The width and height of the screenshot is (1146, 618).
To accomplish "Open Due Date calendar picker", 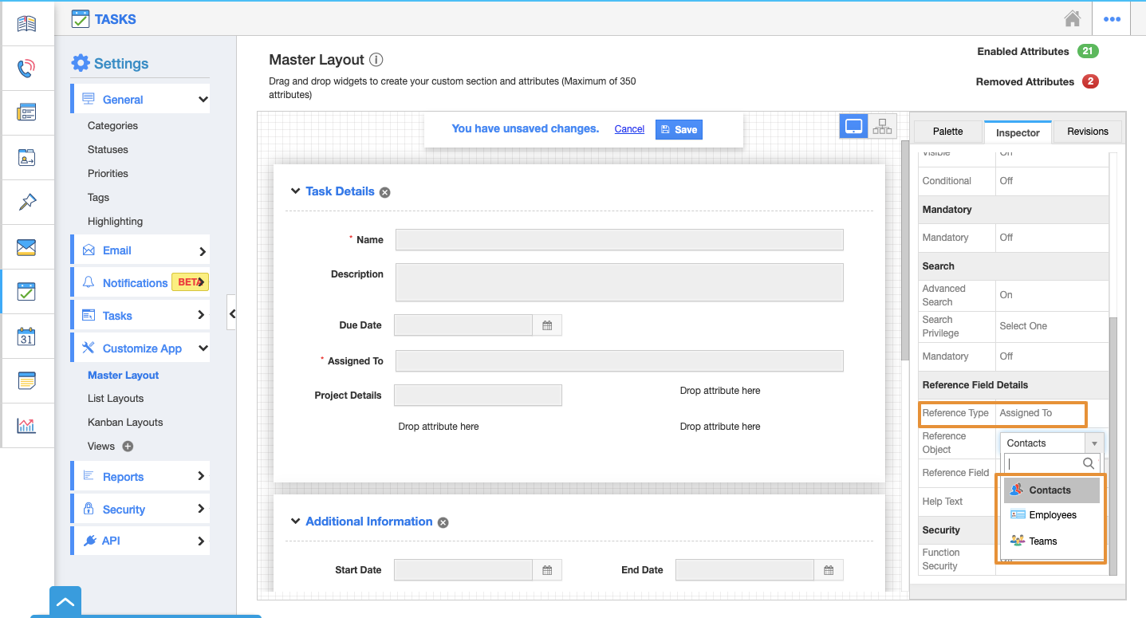I will (547, 325).
